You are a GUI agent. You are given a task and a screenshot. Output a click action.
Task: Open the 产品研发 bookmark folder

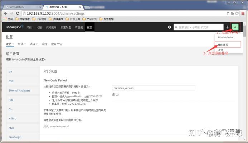[x=89, y=19]
